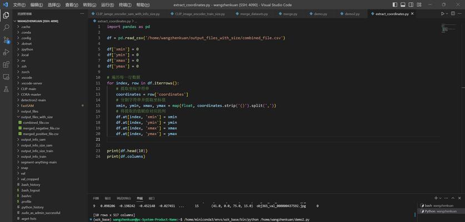
Task: Open the Testing flask view
Action: (x=6, y=89)
